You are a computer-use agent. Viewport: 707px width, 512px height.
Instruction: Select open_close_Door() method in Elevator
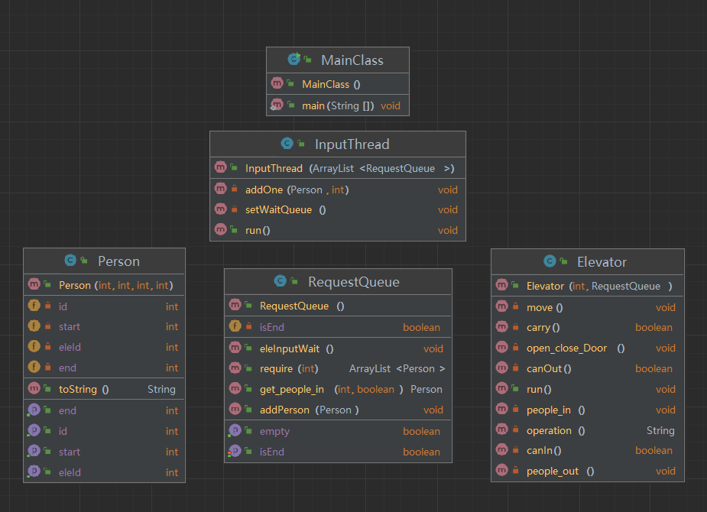coord(588,348)
